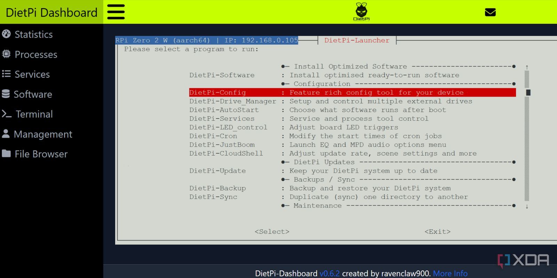Click 'Modify the start times of cron jobs'
This screenshot has height=278, width=557.
(366, 136)
